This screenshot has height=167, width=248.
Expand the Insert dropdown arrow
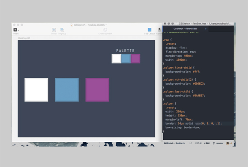point(18,31)
